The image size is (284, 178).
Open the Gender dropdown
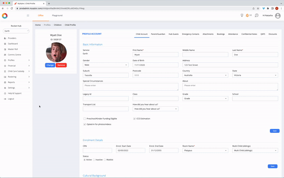(106, 65)
